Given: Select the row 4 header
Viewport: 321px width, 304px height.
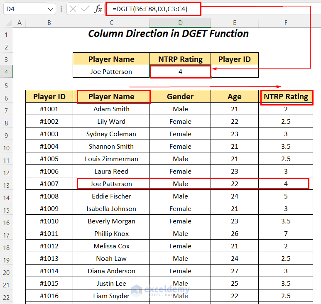Looking at the screenshot, I should tap(7, 71).
